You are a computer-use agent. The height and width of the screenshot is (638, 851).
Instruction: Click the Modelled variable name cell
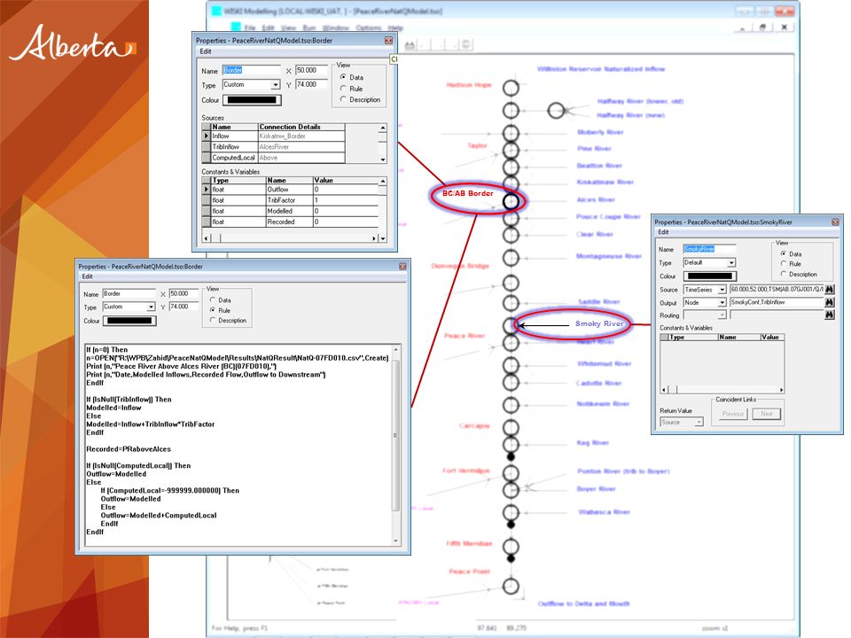tap(289, 211)
